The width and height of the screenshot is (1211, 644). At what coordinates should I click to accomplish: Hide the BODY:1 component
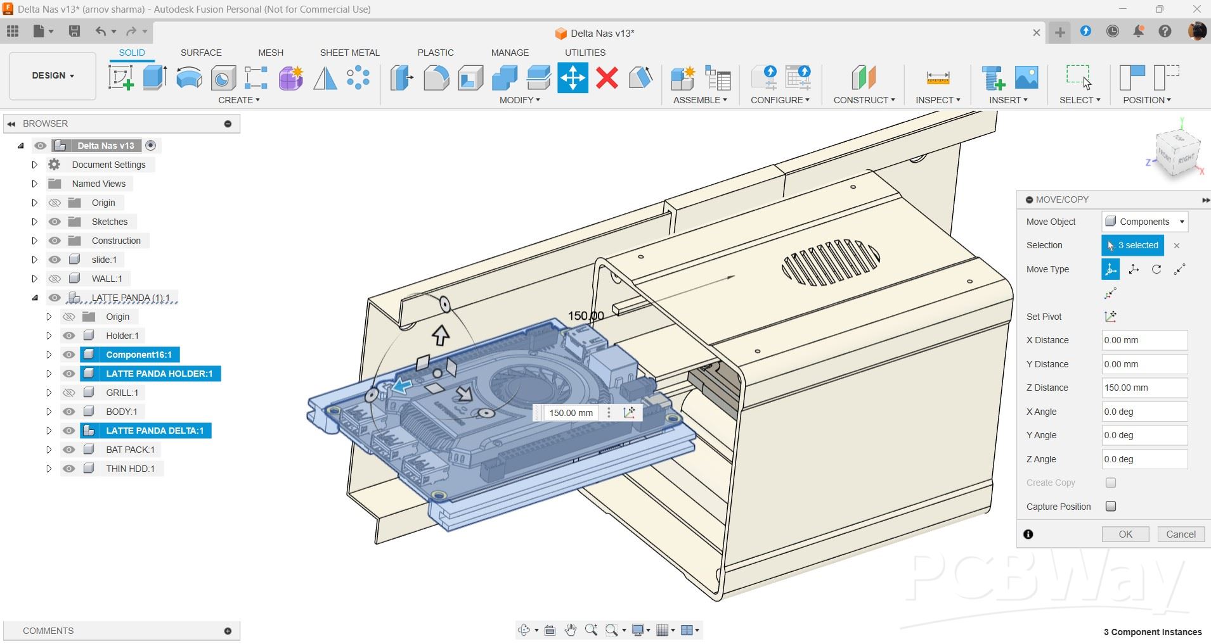click(x=69, y=412)
